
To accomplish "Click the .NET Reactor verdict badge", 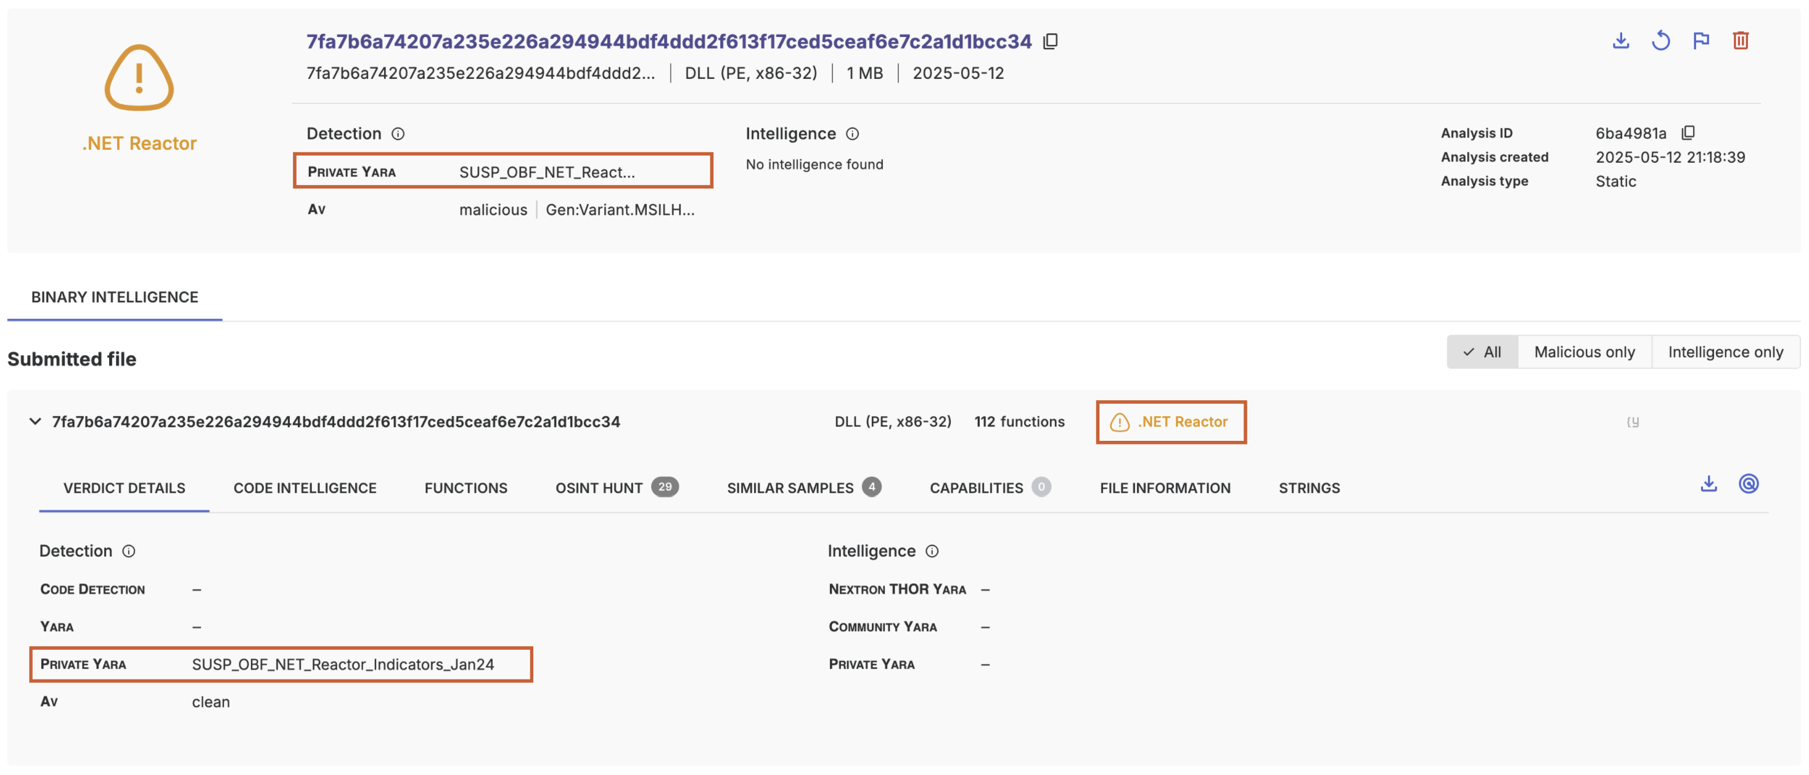I will pos(1170,422).
